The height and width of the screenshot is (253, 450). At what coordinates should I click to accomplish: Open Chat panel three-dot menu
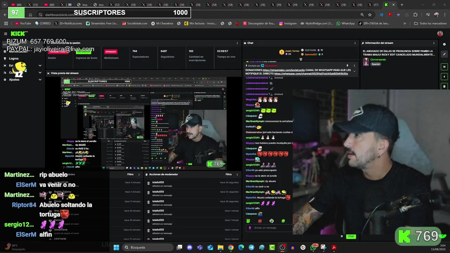tap(355, 43)
